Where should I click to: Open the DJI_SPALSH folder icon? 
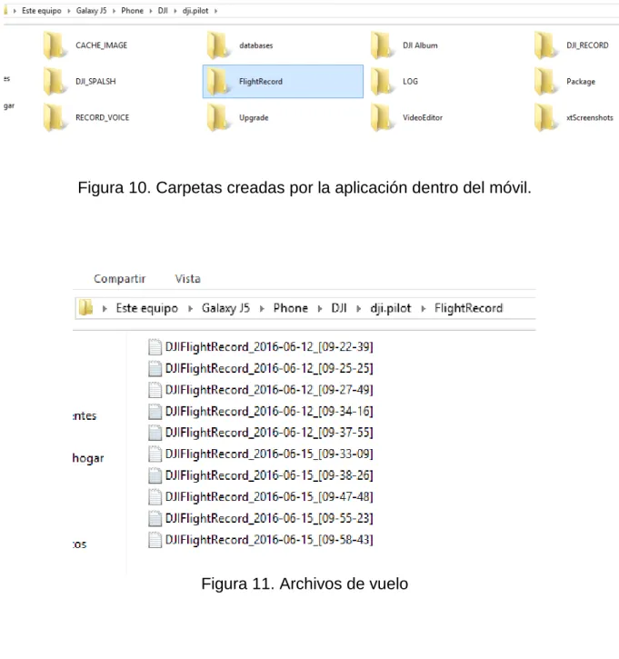click(x=55, y=82)
